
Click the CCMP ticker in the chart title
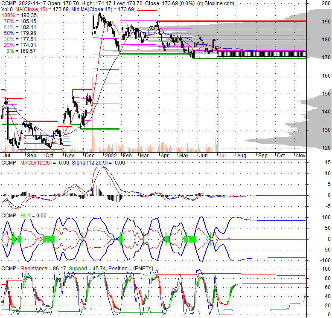[9, 3]
